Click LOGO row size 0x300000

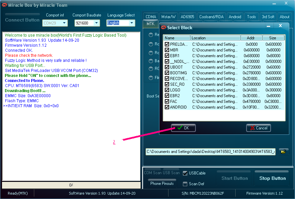coord(274,90)
